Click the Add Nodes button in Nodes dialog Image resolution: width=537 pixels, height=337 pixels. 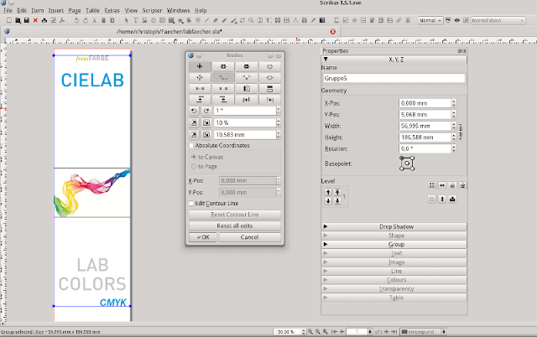(x=223, y=66)
